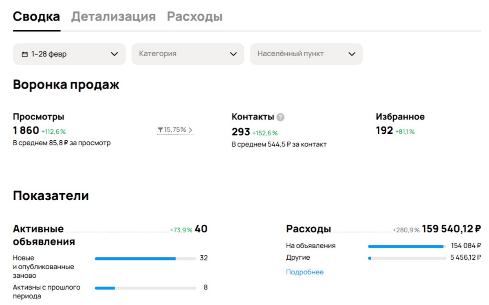Open the Расходы tab
This screenshot has width=489, height=305.
click(194, 17)
